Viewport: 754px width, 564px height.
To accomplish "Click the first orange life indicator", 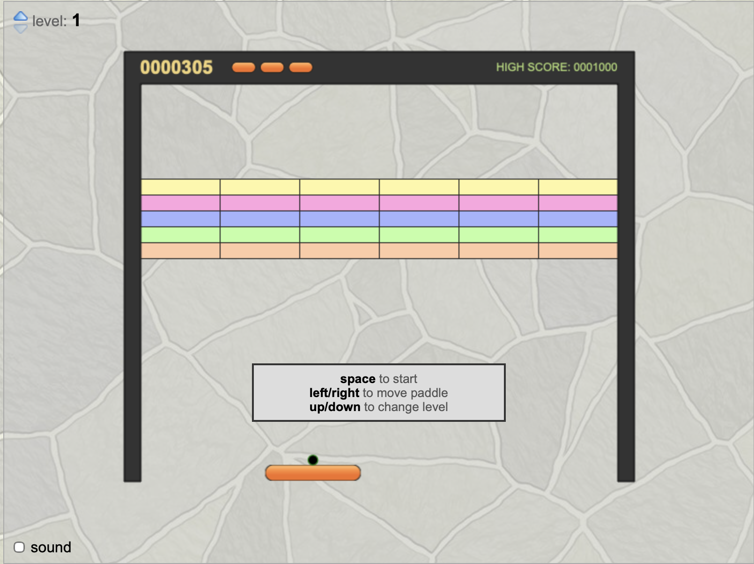I will coord(244,67).
